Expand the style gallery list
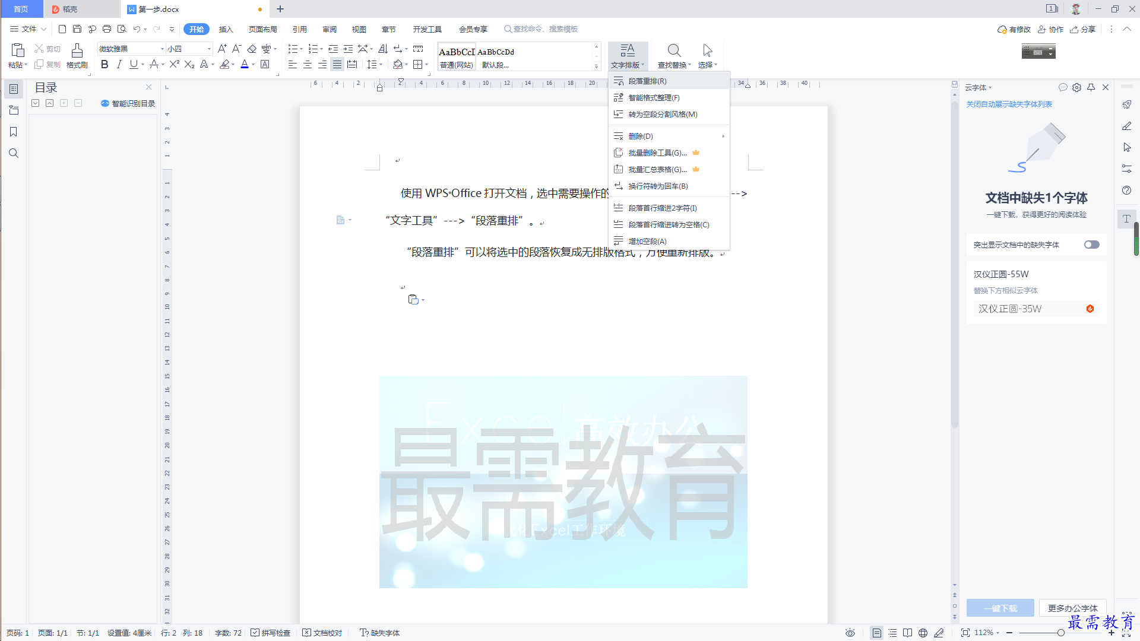Image resolution: width=1140 pixels, height=641 pixels. [596, 66]
